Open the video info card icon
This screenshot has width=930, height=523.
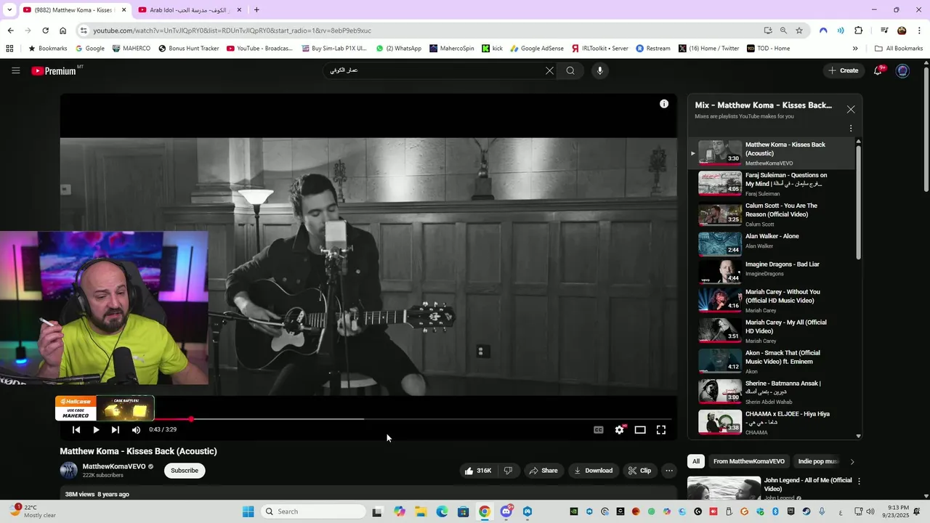[663, 104]
